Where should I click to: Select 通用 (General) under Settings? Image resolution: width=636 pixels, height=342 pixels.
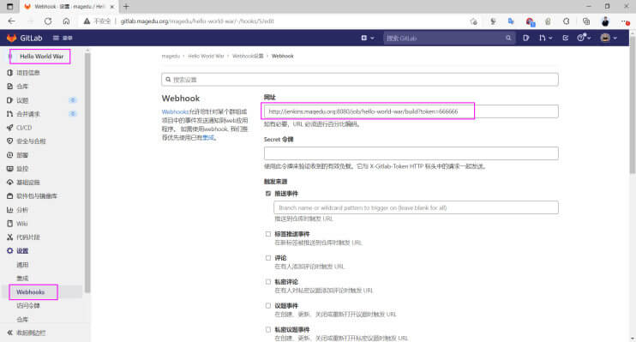[x=22, y=265]
